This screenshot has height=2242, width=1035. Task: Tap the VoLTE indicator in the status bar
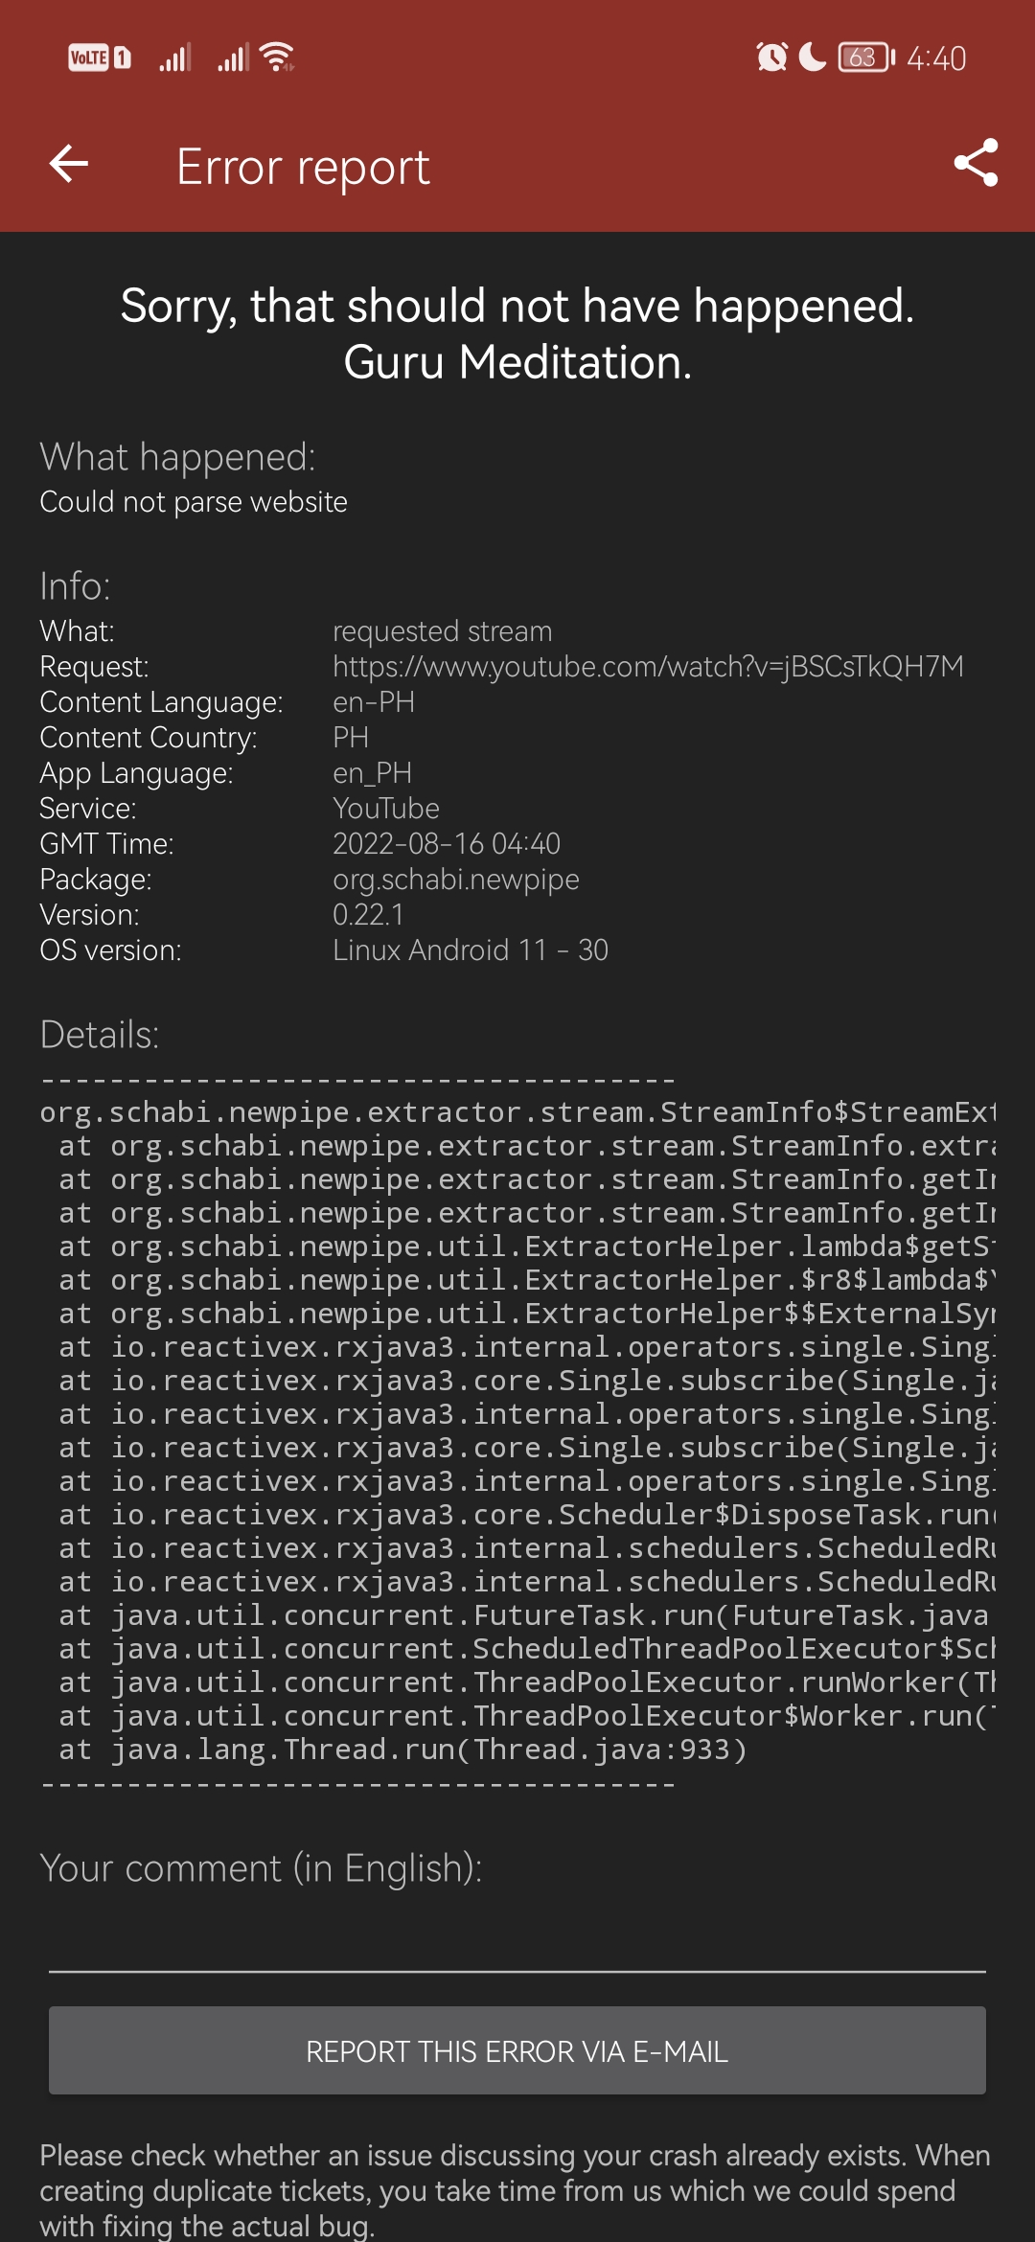91,57
